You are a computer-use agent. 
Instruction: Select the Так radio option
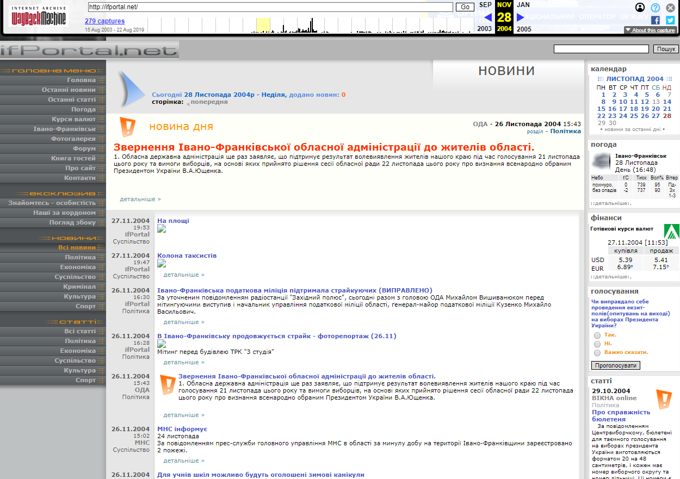(597, 335)
